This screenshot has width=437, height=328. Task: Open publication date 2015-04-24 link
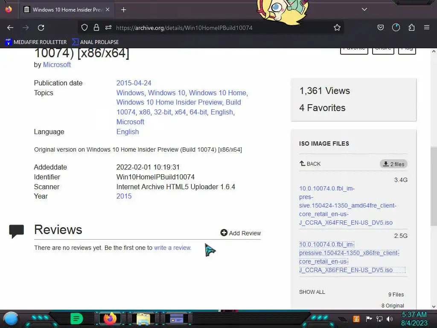(134, 83)
